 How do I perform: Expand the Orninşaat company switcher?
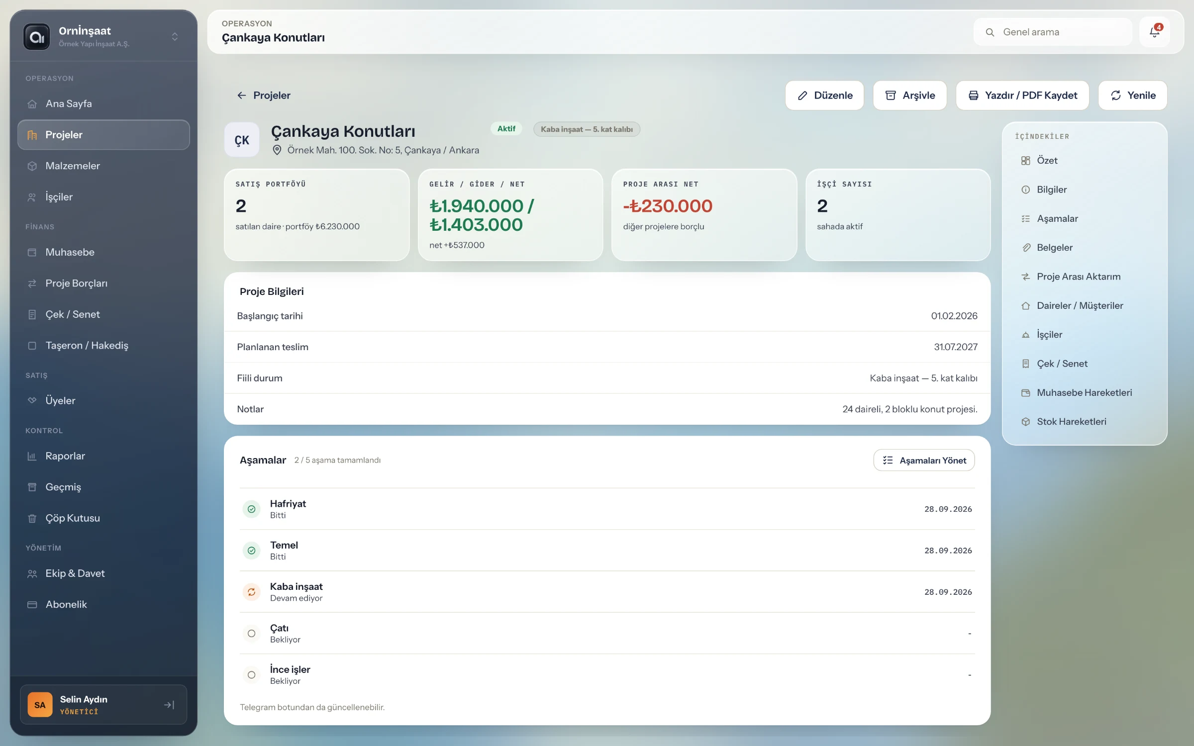tap(175, 36)
